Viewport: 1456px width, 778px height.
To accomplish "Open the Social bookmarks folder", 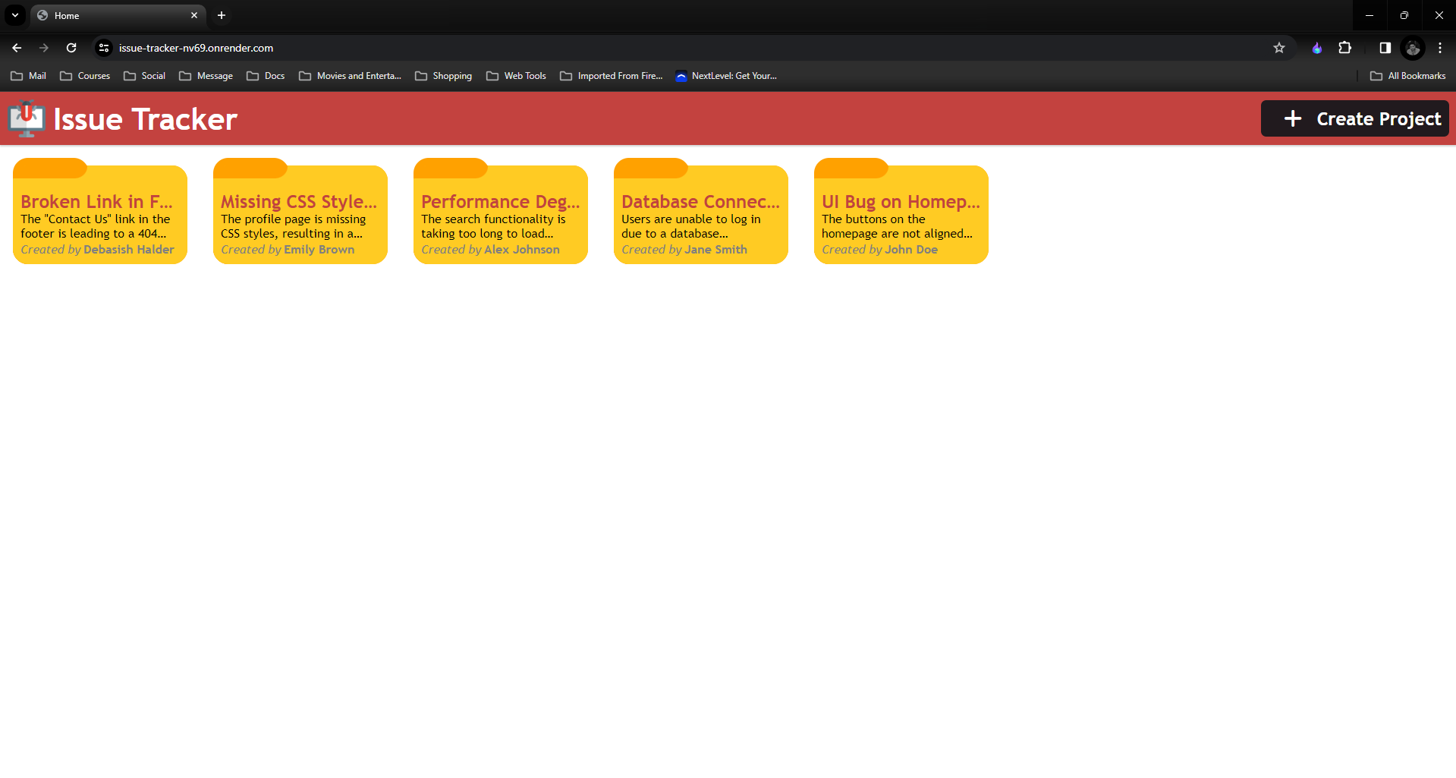I will (x=145, y=76).
